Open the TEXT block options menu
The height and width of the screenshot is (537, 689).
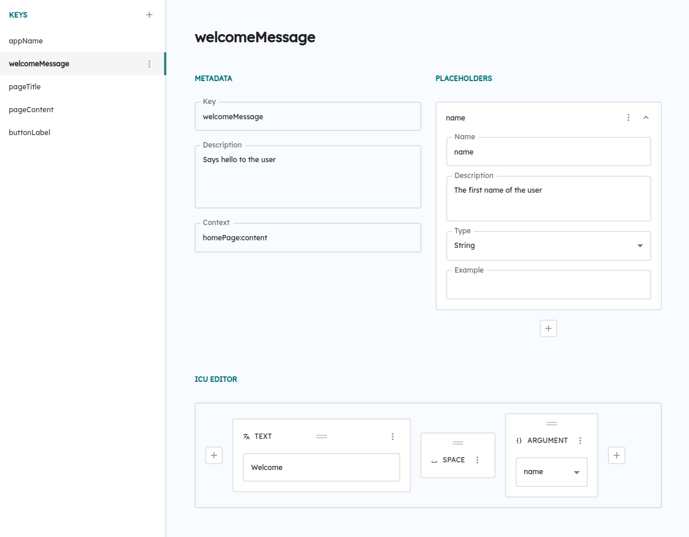point(393,437)
